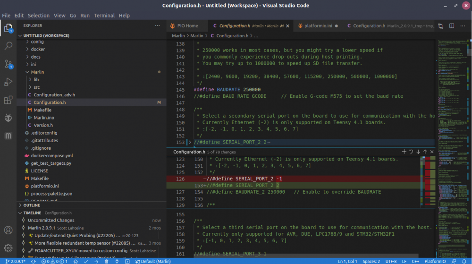The image size is (472, 264).
Task: Open the Marlin 'm' icon view
Action: pos(8,136)
